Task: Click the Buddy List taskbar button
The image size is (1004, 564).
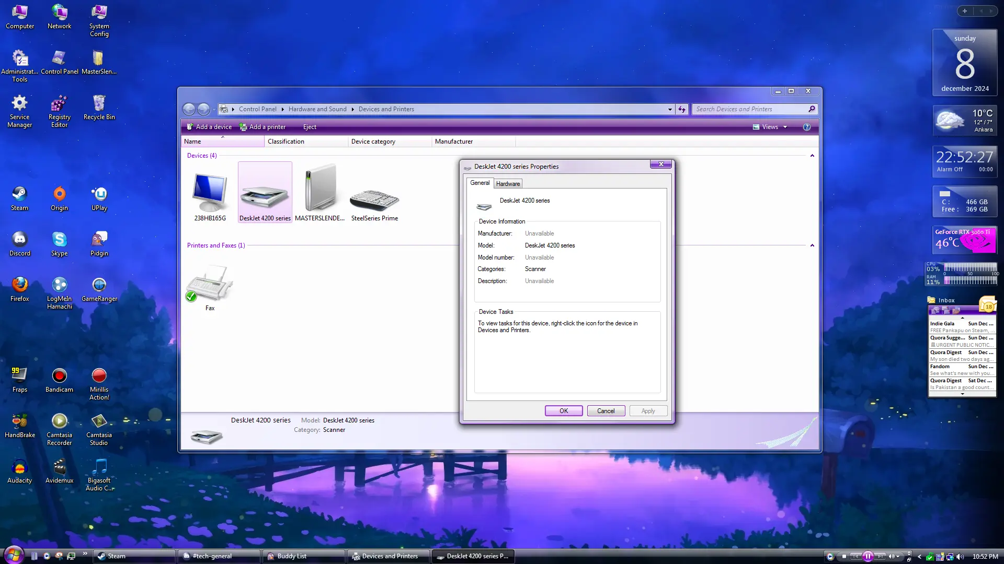Action: pyautogui.click(x=304, y=556)
